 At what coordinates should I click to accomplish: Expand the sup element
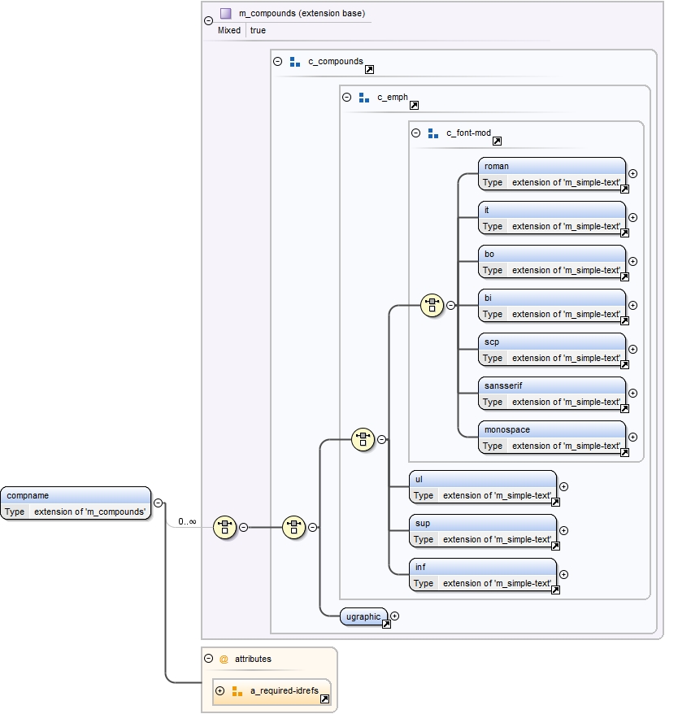564,530
